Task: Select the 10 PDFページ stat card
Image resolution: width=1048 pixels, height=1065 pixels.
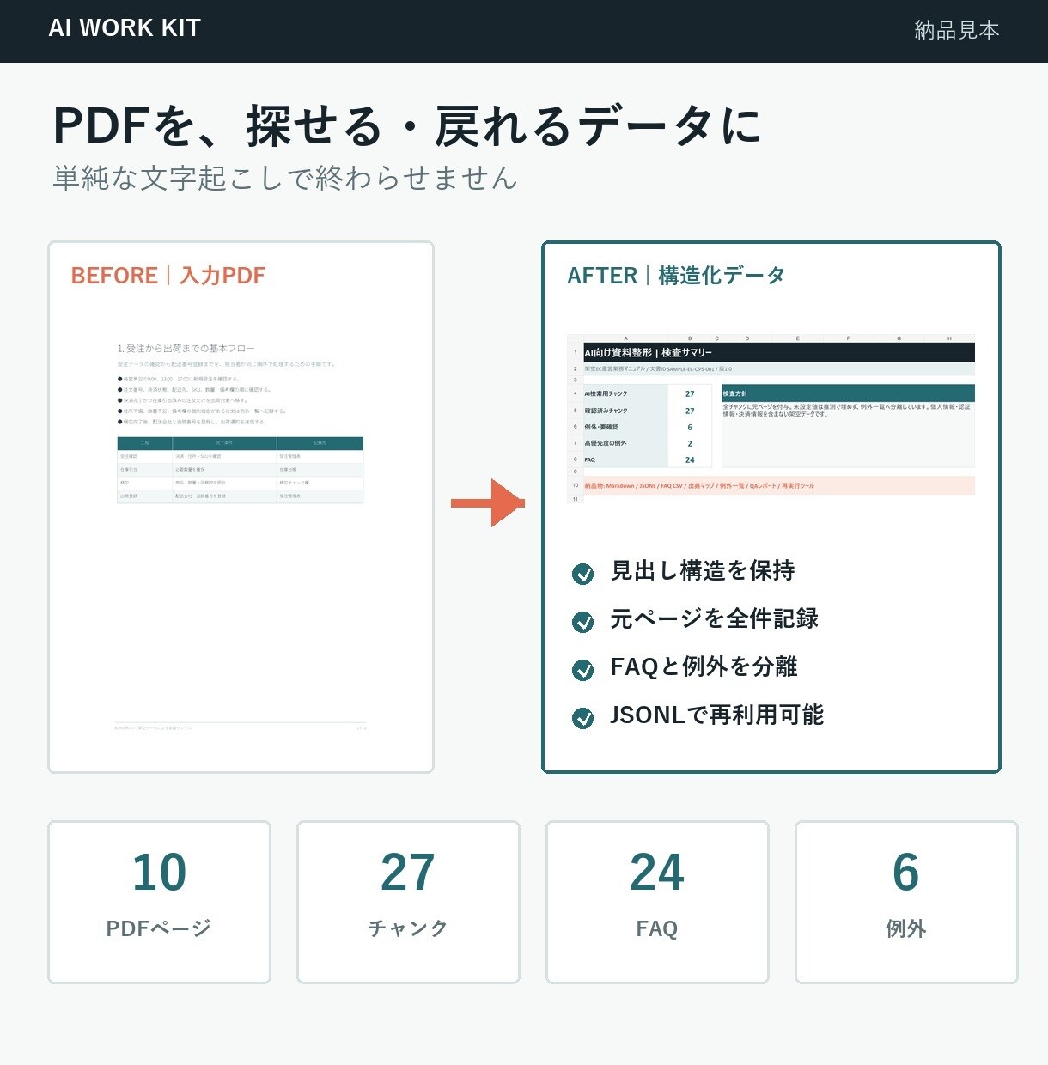Action: (x=159, y=902)
